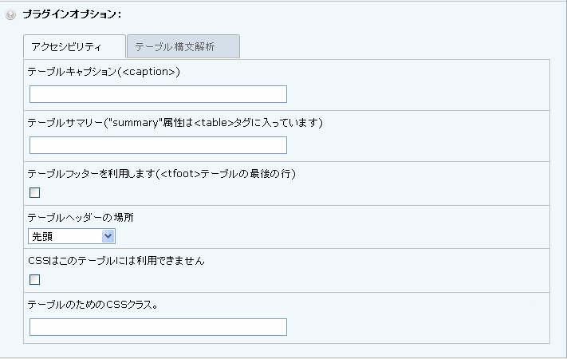Click the CSSはこのテーブルには利用できません label text
The width and height of the screenshot is (567, 359).
(x=116, y=261)
